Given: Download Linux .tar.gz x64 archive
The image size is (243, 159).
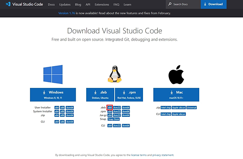Looking at the screenshot, I should [110, 115].
